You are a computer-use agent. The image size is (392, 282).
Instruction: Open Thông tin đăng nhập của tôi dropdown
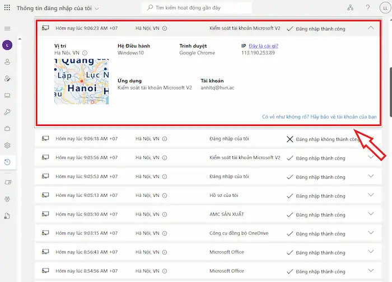(58, 8)
